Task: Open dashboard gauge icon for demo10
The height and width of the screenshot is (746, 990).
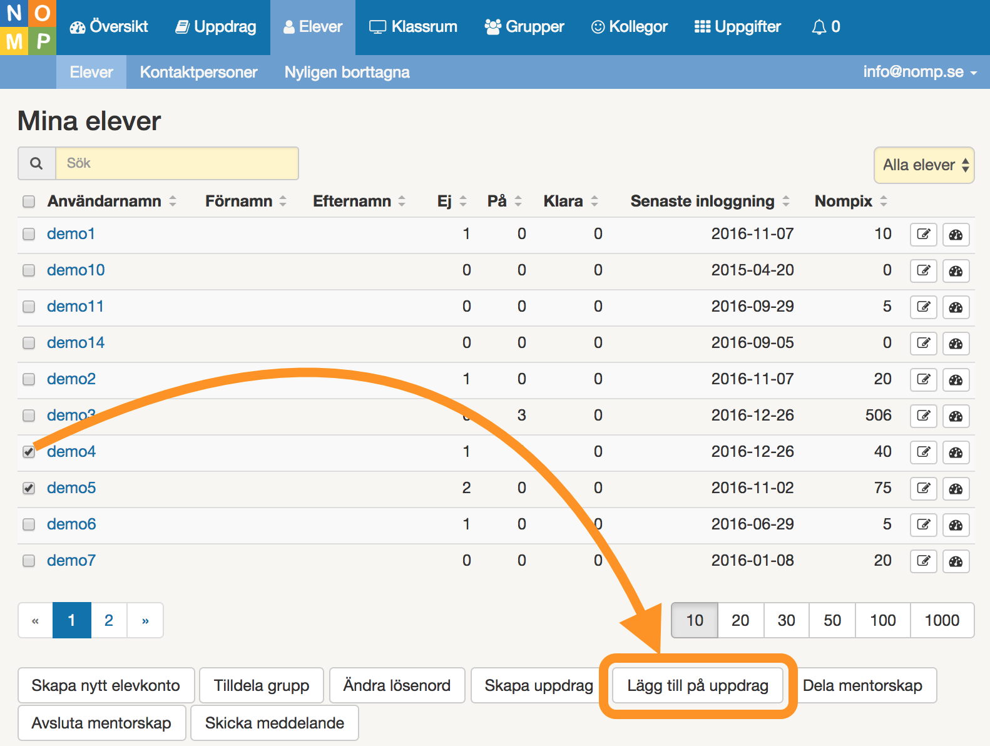Action: pos(956,271)
